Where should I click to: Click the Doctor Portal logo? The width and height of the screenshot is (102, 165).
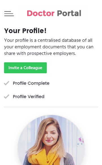(x=54, y=13)
